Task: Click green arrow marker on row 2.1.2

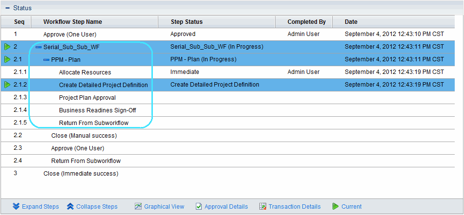Action: click(x=7, y=85)
